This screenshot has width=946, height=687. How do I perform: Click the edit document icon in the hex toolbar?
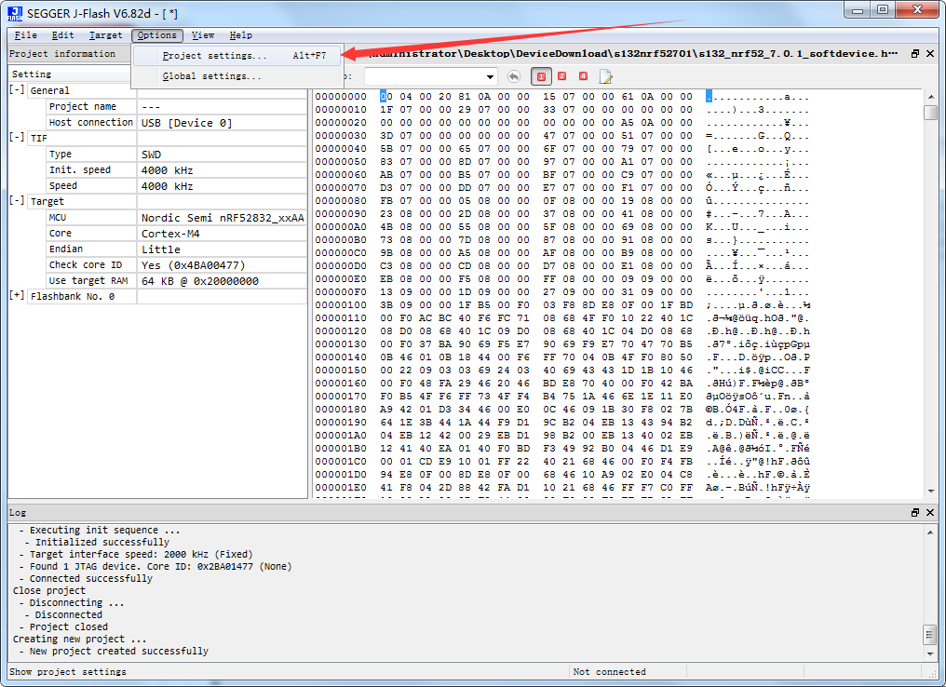[x=605, y=76]
